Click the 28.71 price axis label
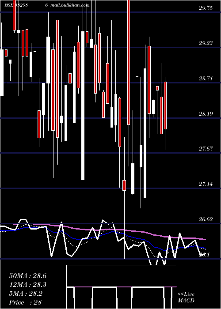This screenshot has height=309, width=221. click(x=206, y=79)
